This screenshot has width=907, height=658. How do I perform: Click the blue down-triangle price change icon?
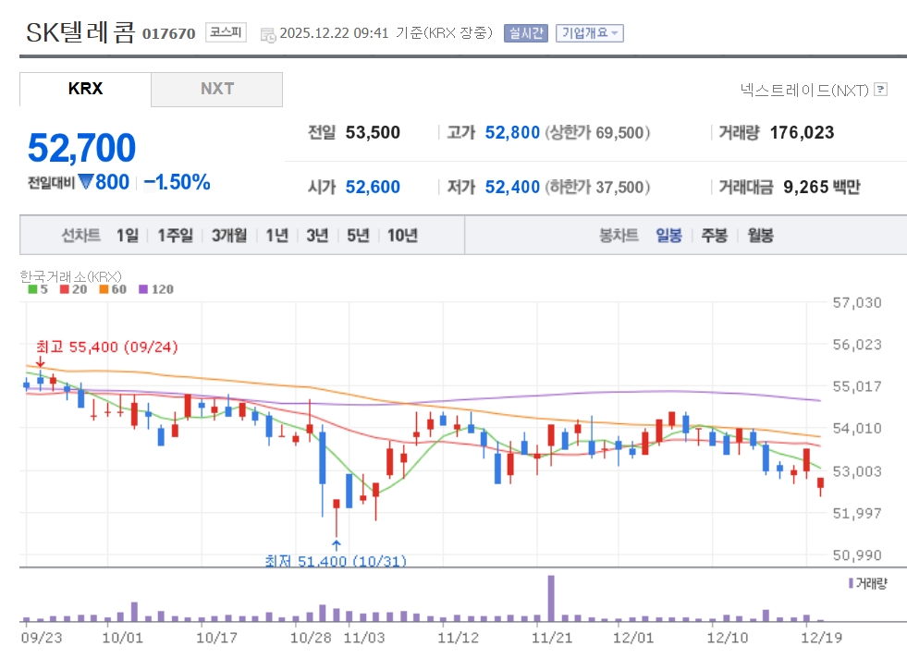pyautogui.click(x=86, y=182)
